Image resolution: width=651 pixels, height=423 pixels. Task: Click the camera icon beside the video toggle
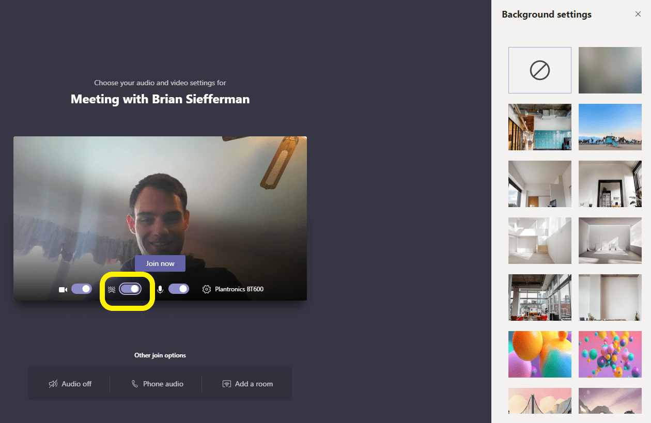(63, 289)
